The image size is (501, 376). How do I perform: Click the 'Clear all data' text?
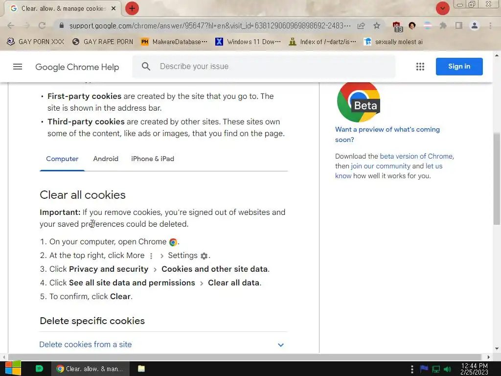233,283
